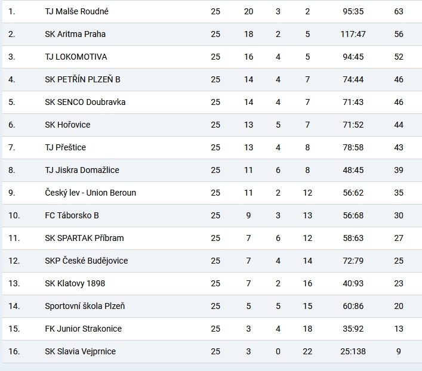
Task: Click SK Klatovy 1898 team name
Action: [x=75, y=283]
